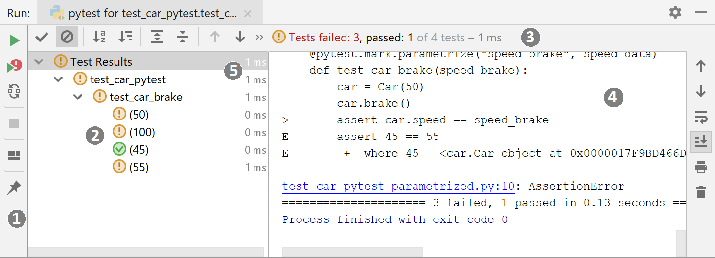Collapse the test_car_pytest node
Screen dimensions: 715x258
(59, 79)
